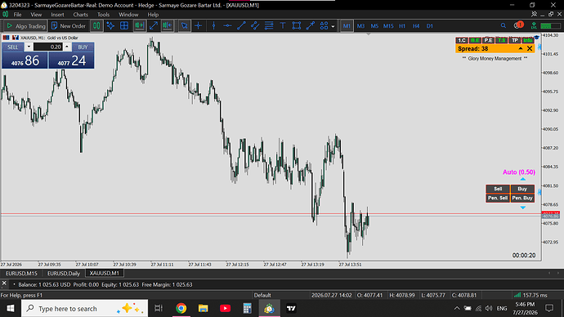Screen dimensions: 564x317
Task: Open the objects shapes icon
Action: pos(324,25)
